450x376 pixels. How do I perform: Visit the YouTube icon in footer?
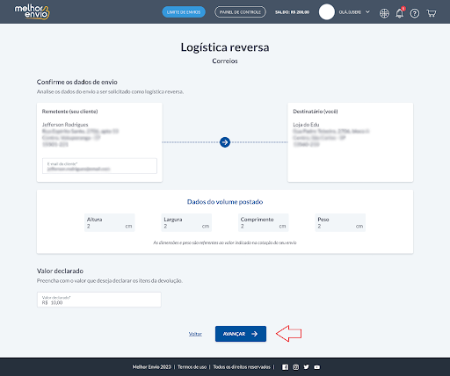click(317, 367)
